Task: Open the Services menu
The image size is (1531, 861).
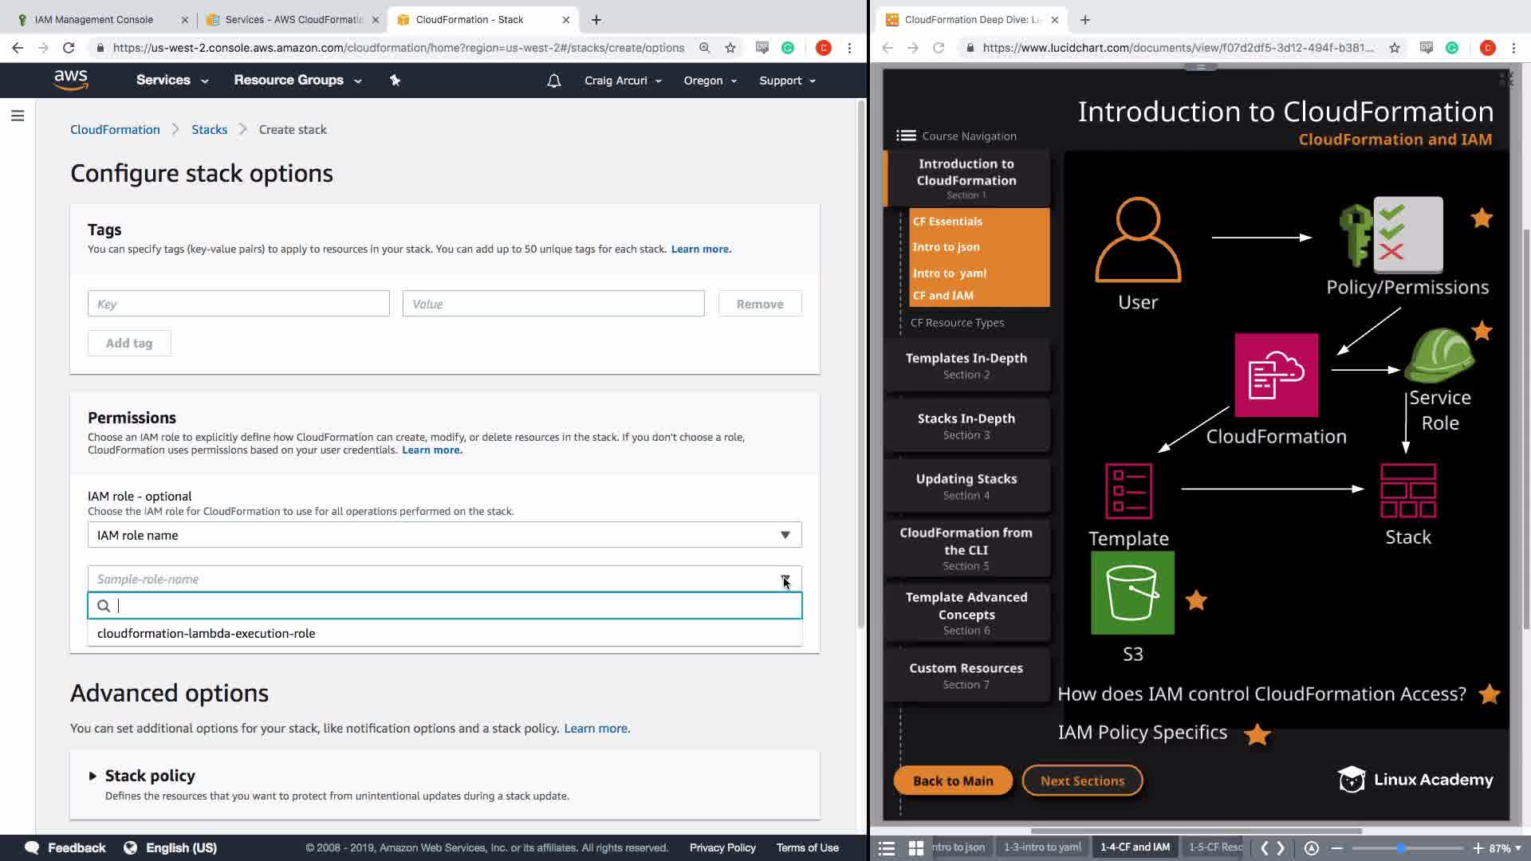Action: 171,80
